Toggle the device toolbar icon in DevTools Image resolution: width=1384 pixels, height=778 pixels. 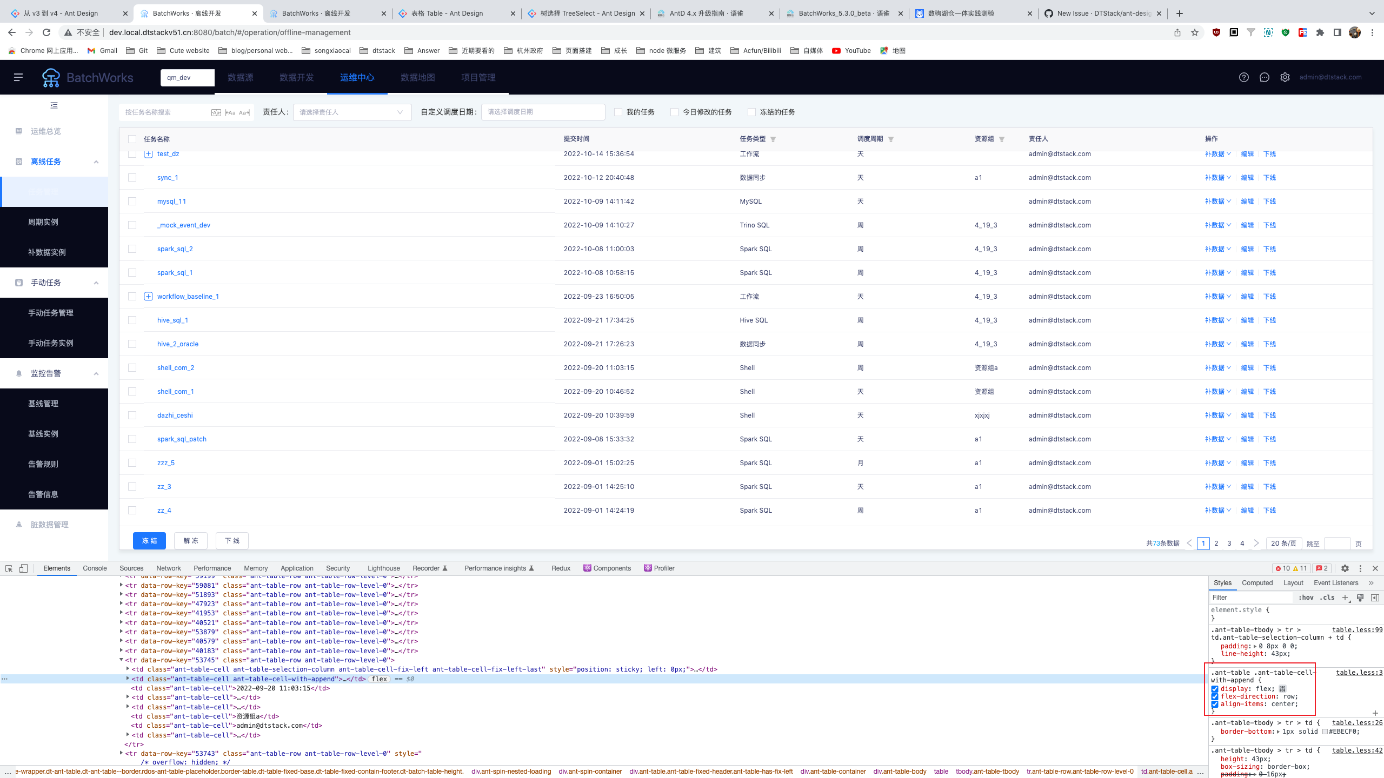[23, 568]
